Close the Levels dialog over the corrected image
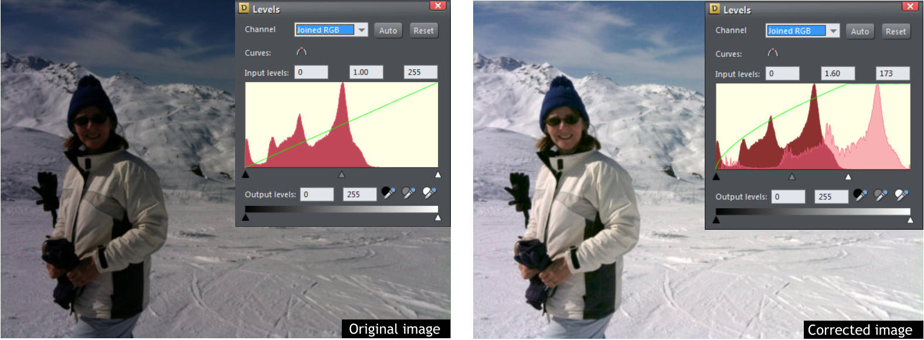Screen dimensions: 924x340 pyautogui.click(x=909, y=6)
